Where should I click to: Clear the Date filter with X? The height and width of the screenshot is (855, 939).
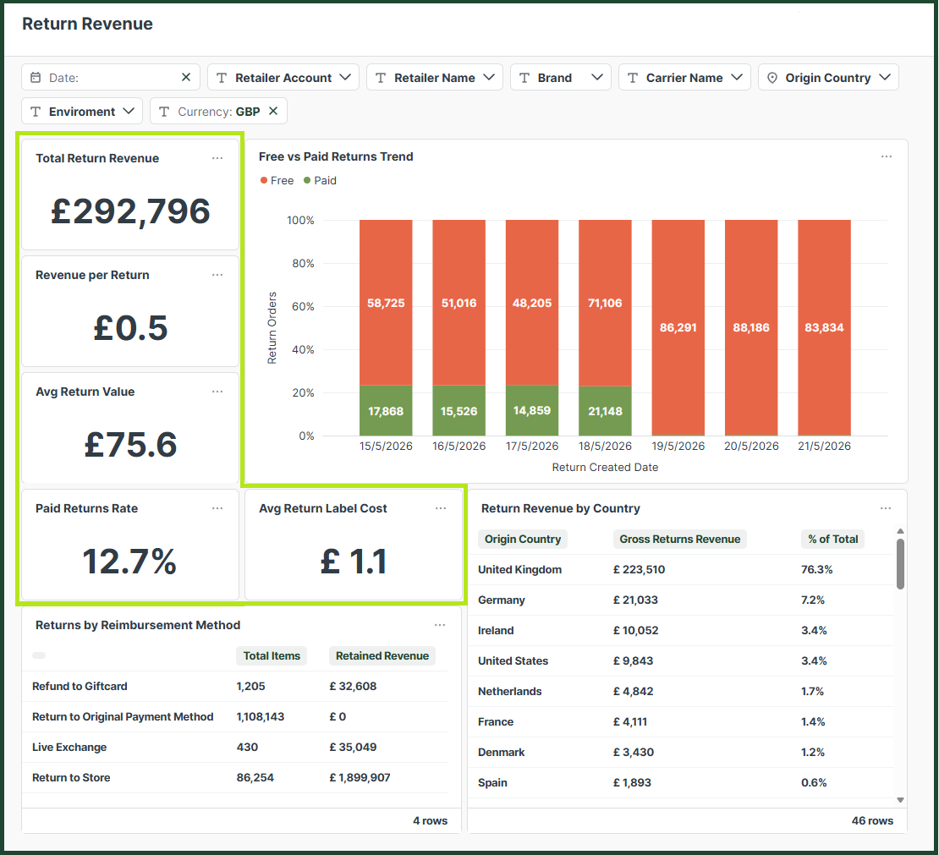[x=186, y=77]
